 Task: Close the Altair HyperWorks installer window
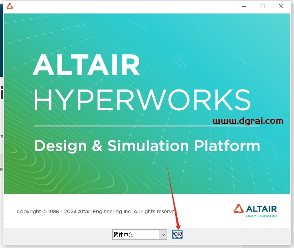click(x=281, y=6)
